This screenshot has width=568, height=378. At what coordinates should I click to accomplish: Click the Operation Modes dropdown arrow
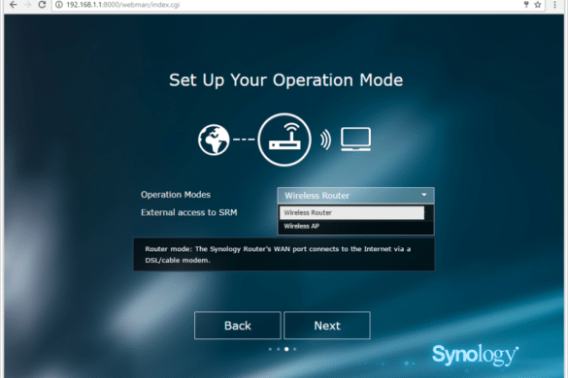(x=424, y=195)
